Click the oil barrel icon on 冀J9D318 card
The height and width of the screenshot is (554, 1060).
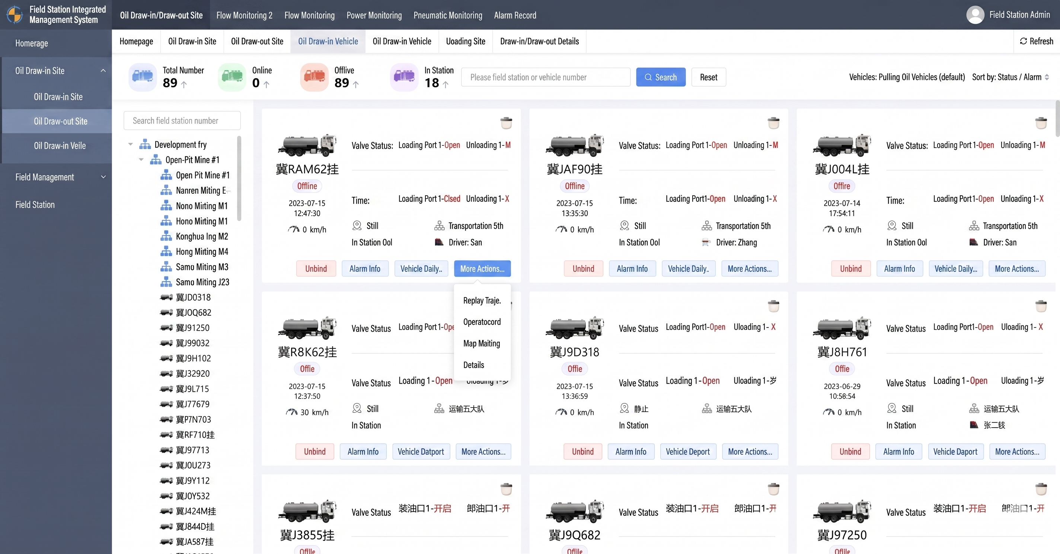click(x=774, y=306)
